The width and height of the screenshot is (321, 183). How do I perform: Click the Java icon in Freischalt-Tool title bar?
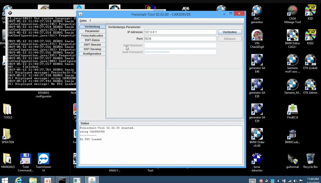coord(81,14)
